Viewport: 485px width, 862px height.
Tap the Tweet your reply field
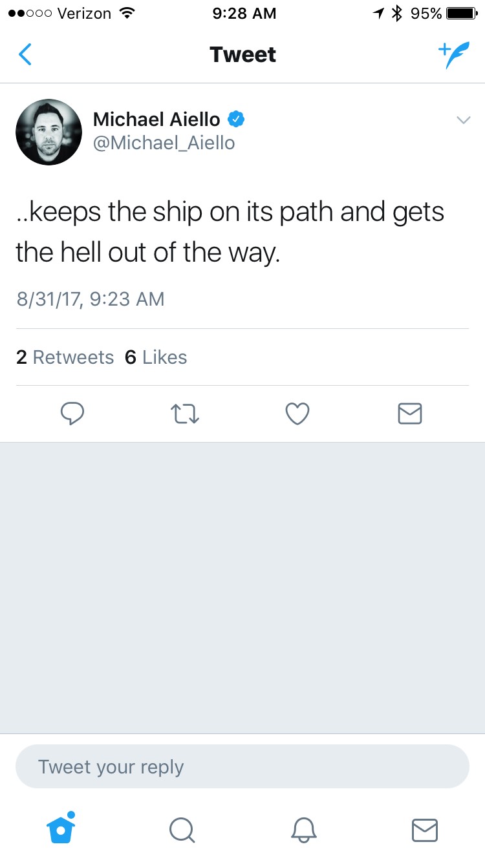pyautogui.click(x=242, y=766)
